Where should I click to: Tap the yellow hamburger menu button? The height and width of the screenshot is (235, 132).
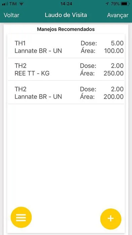click(x=21, y=217)
